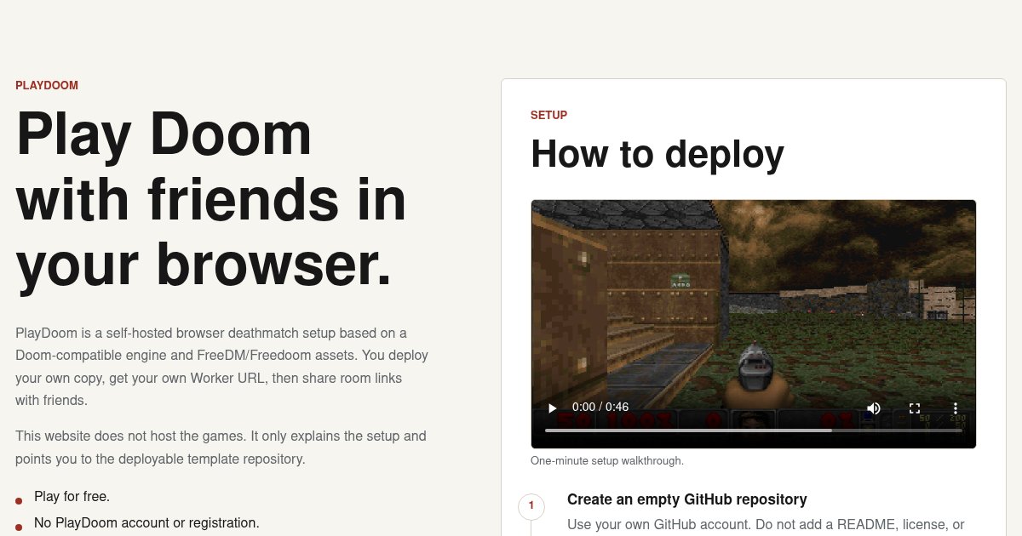Viewport: 1022px width, 536px height.
Task: Click the paragraph starting "PlayDoom is a self-hosted"
Action: [x=221, y=366]
